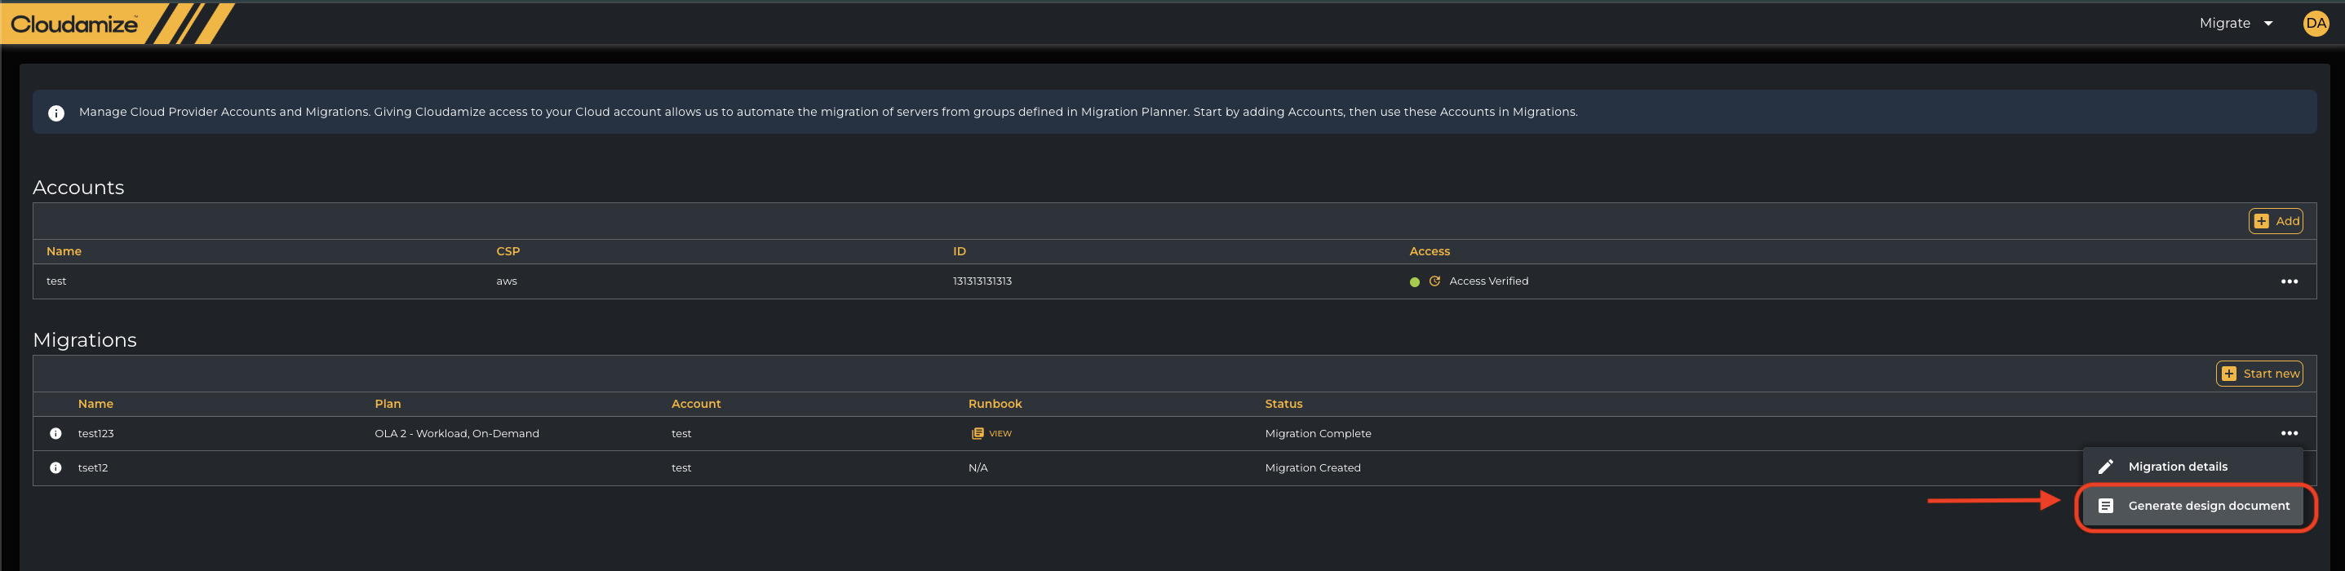Screen dimensions: 2345x571
Task: Refresh access verification for test account
Action: [x=1434, y=281]
